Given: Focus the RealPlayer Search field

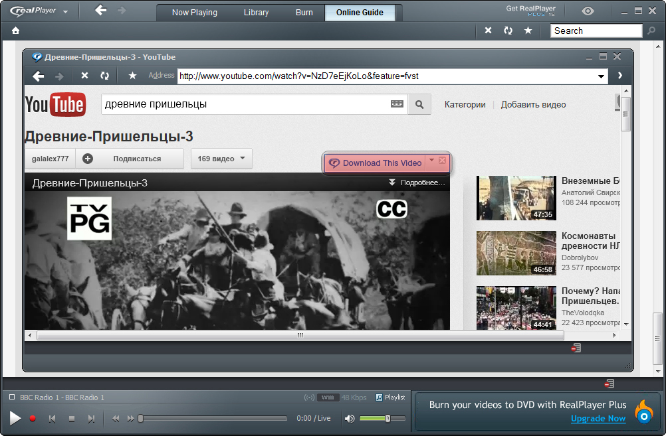Looking at the screenshot, I should (x=596, y=31).
